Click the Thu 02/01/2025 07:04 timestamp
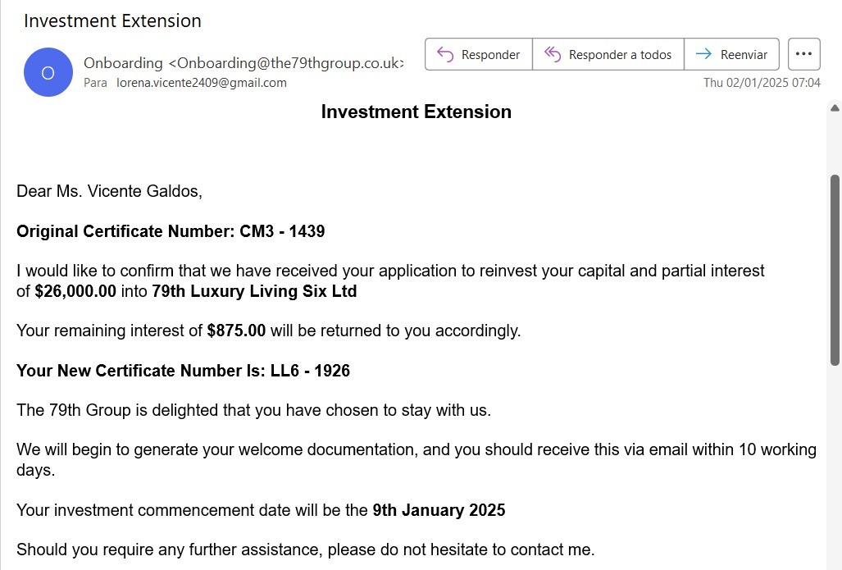The width and height of the screenshot is (842, 570). [x=762, y=82]
